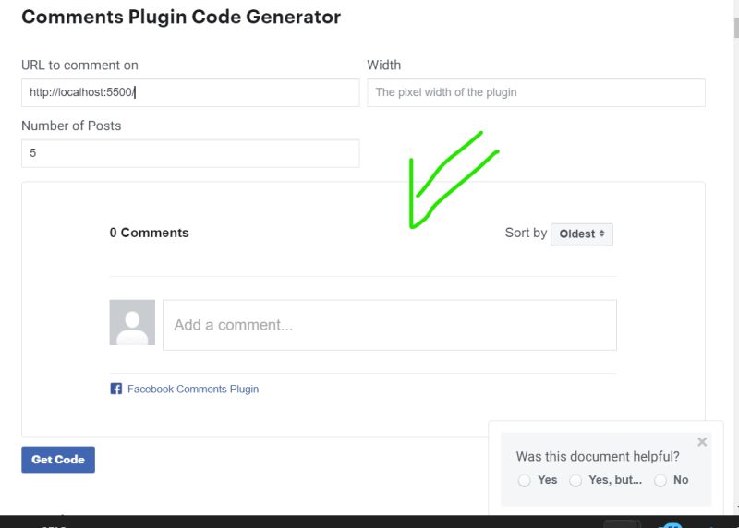Click the 0 Comments heading
The image size is (739, 528).
point(149,233)
